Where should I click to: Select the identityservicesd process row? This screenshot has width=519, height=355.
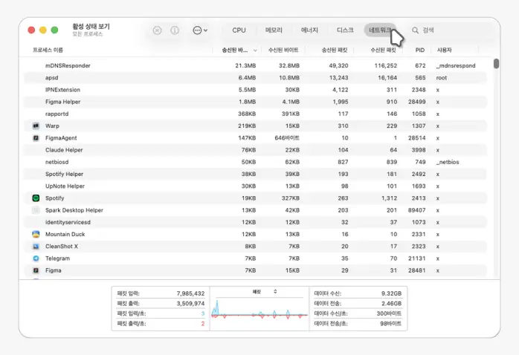coord(255,222)
